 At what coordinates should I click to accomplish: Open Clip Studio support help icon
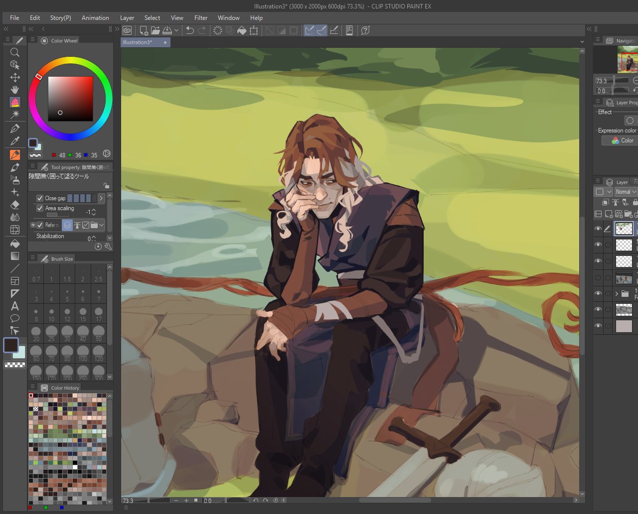pyautogui.click(x=365, y=30)
